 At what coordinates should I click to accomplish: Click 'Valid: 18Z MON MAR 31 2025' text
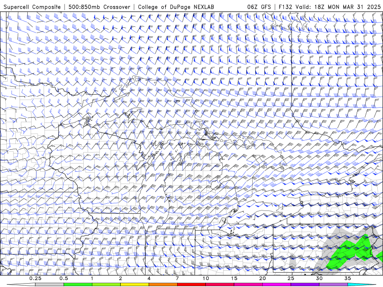coord(338,7)
